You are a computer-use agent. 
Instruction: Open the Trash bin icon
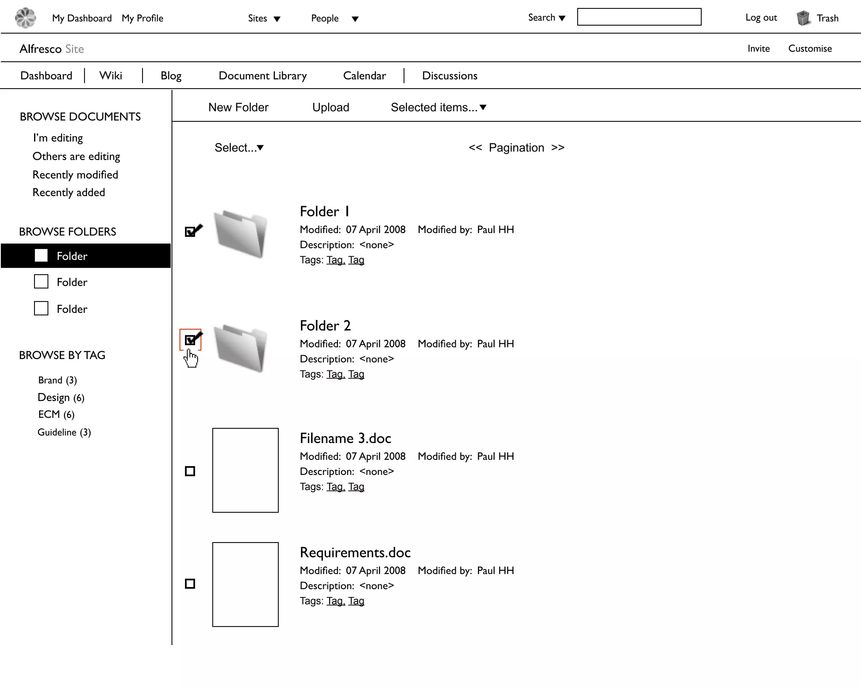point(803,18)
